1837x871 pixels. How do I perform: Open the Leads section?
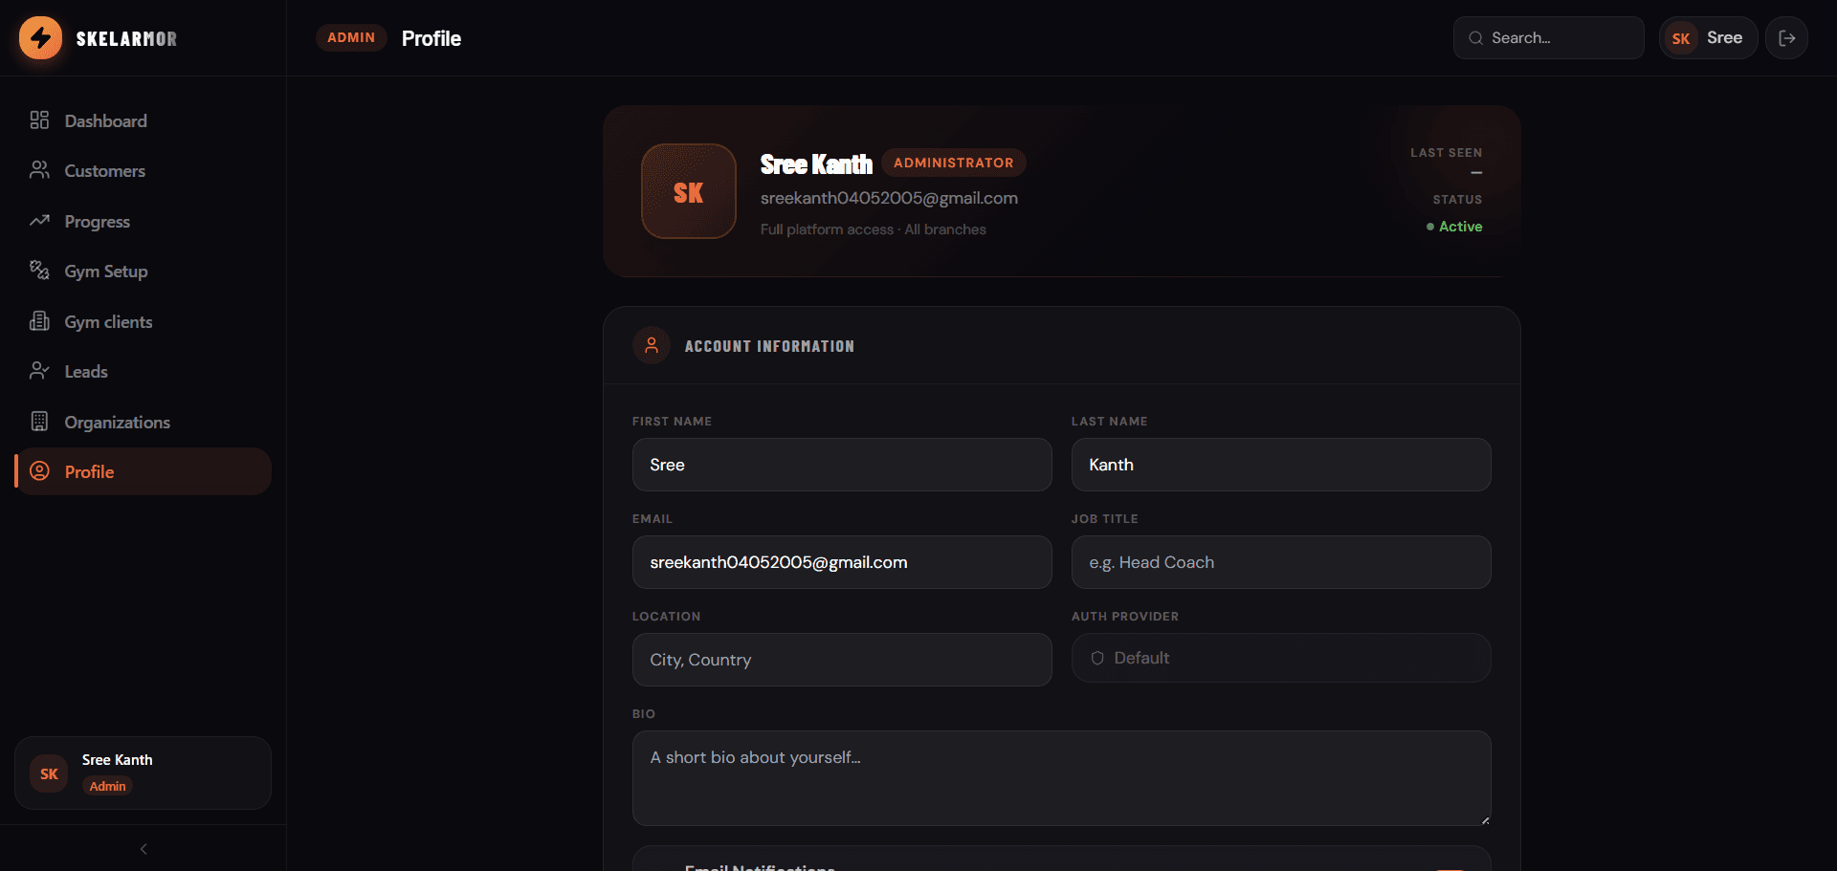click(144, 371)
